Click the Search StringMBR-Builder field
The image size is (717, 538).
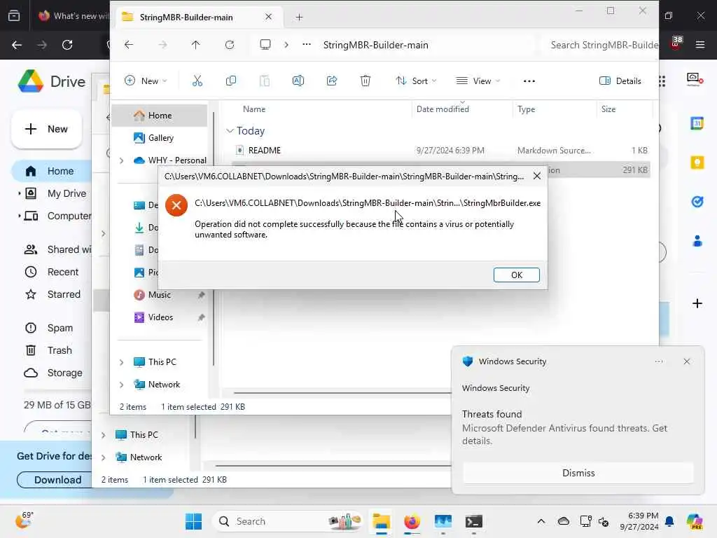(601, 45)
